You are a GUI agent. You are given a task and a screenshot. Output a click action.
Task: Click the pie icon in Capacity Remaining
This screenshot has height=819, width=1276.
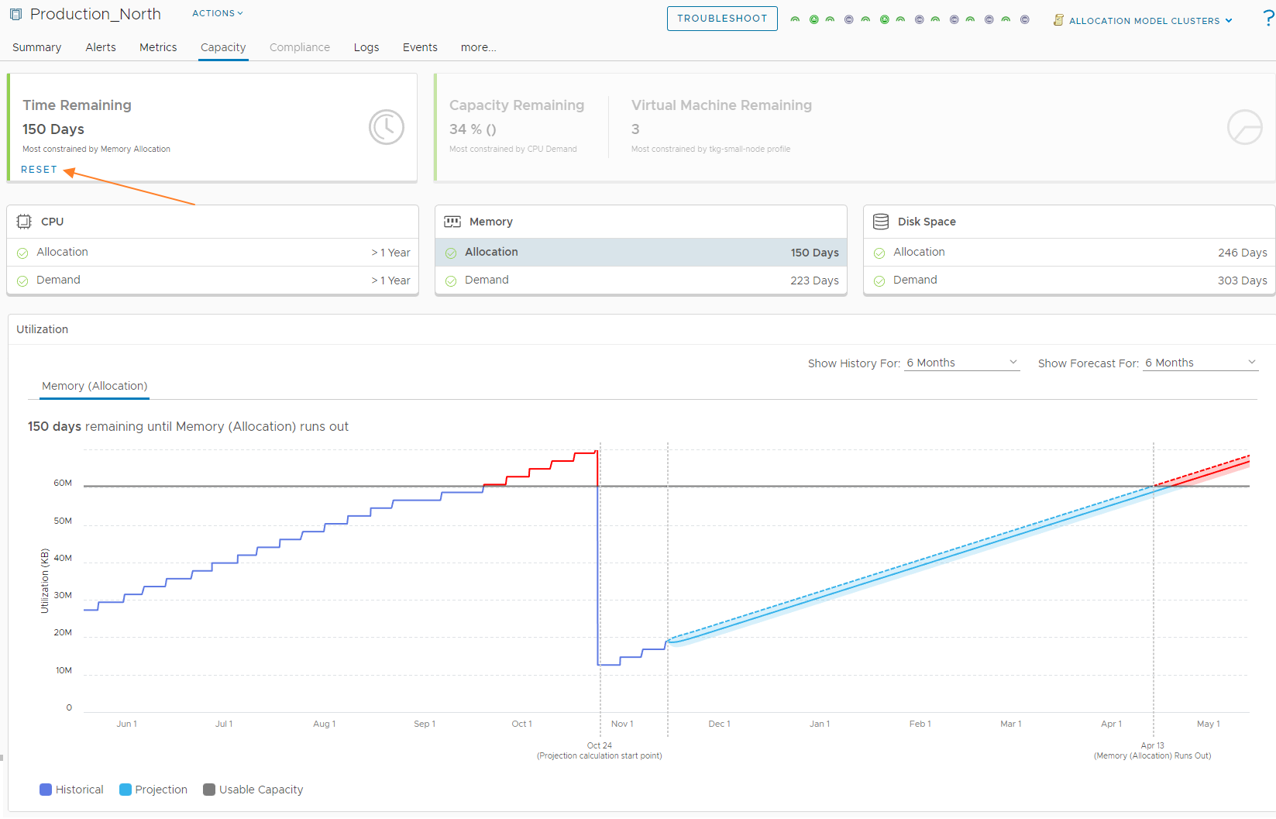[1244, 127]
